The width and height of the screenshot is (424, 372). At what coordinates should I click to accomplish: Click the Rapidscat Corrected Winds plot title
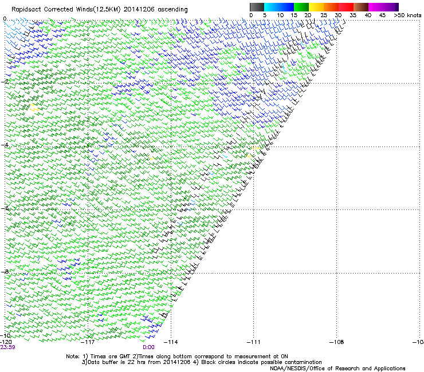coord(100,10)
